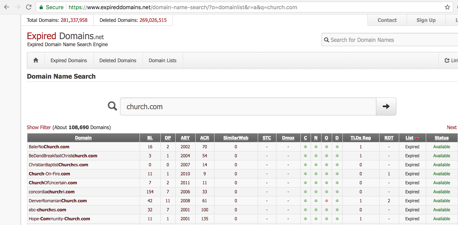Reload the page with refresh icon
458x225 pixels.
[29, 7]
